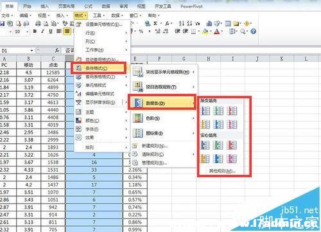
Task: Click the Bold formatting icon
Action: tap(35, 31)
